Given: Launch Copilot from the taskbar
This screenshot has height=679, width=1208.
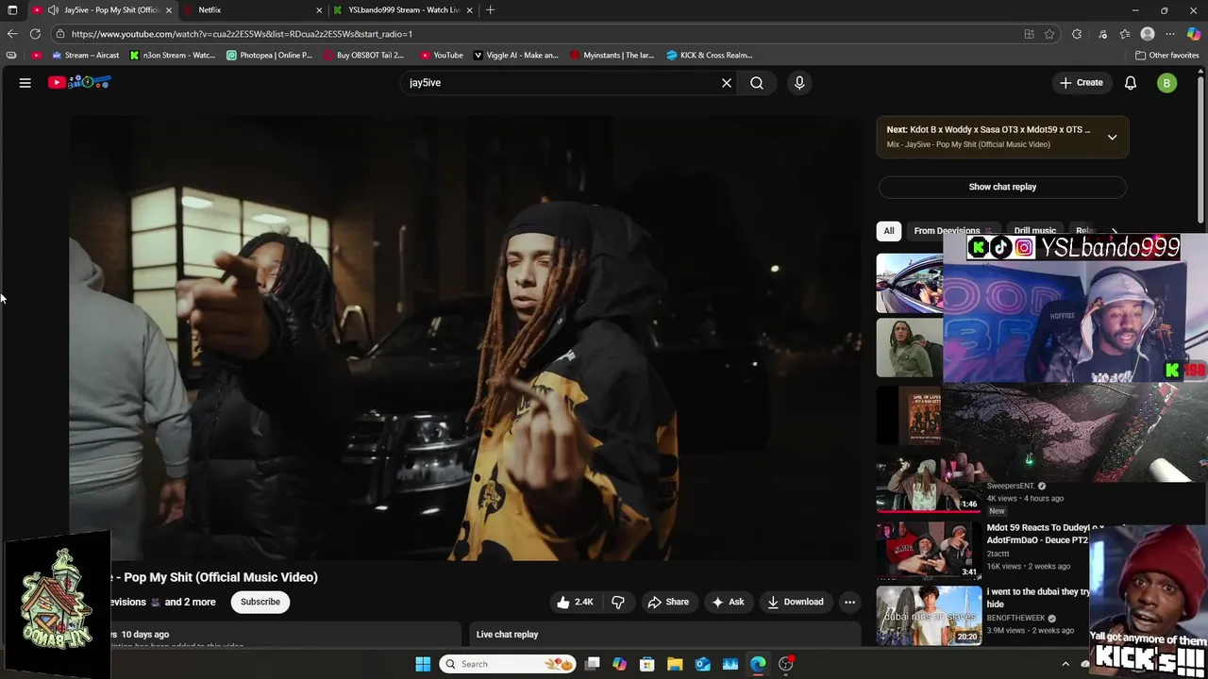Looking at the screenshot, I should [x=619, y=664].
